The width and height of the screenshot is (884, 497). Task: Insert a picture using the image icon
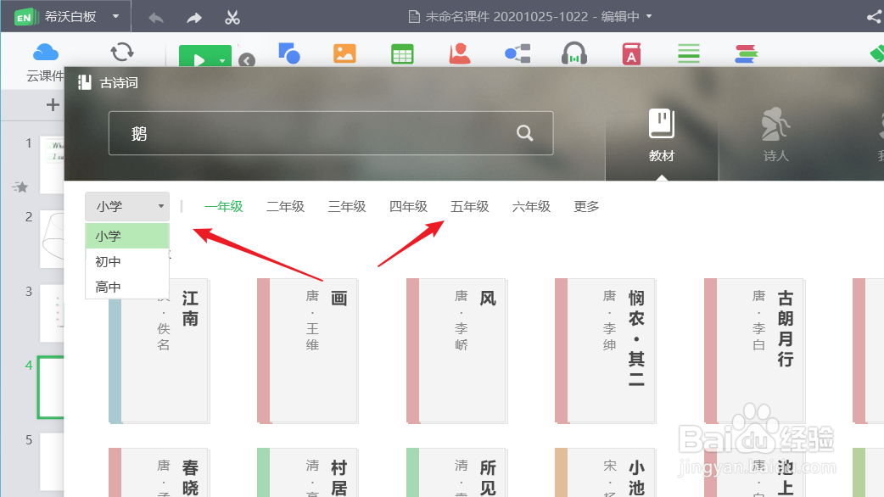click(344, 53)
